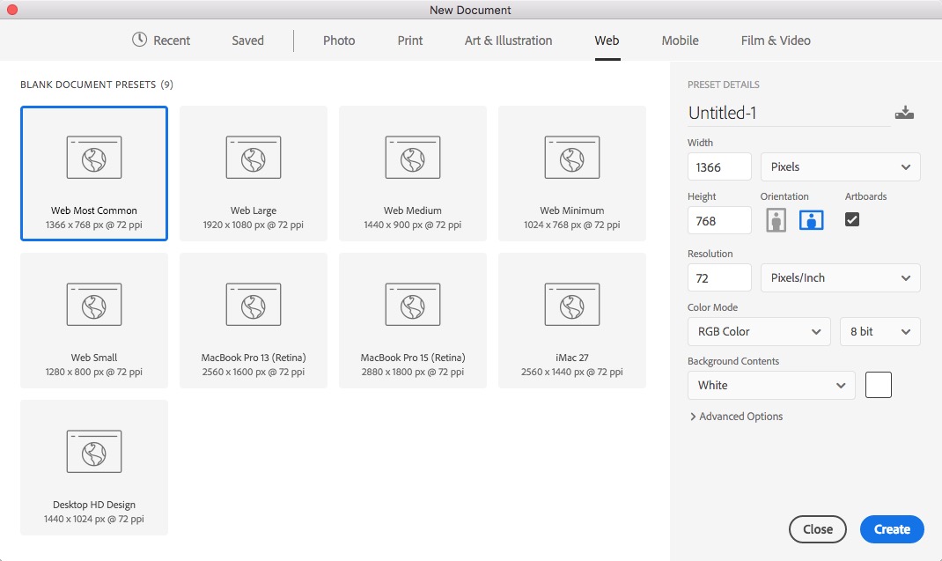Set orientation to landscape

(811, 220)
